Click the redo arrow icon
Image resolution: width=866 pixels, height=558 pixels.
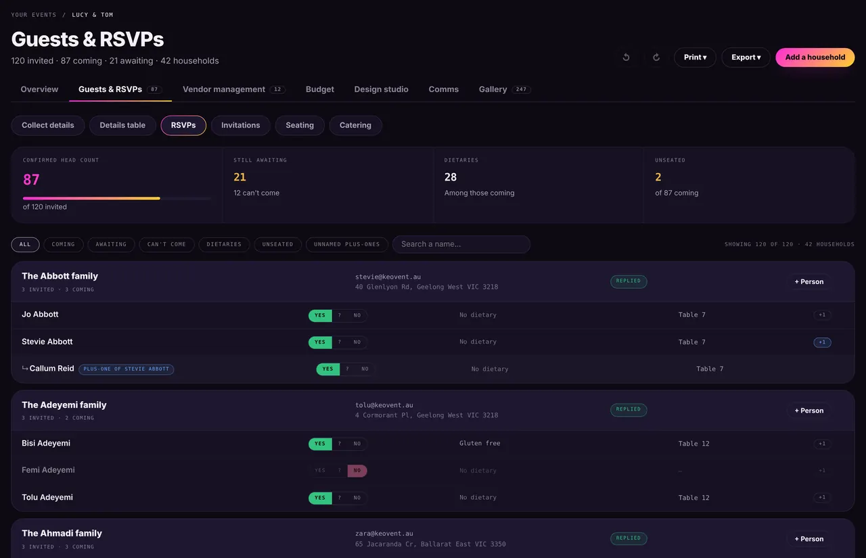tap(656, 57)
